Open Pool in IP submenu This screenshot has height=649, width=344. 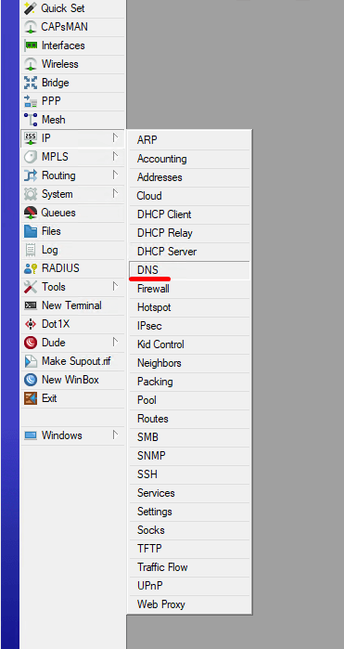[x=190, y=400]
